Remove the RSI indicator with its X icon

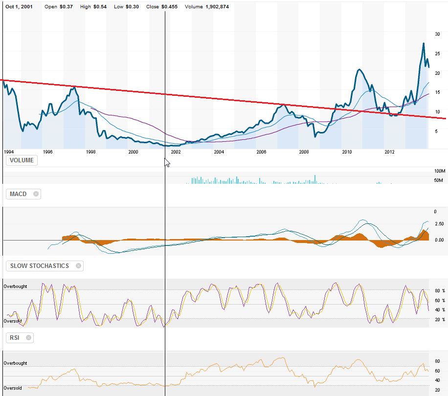[x=28, y=337]
